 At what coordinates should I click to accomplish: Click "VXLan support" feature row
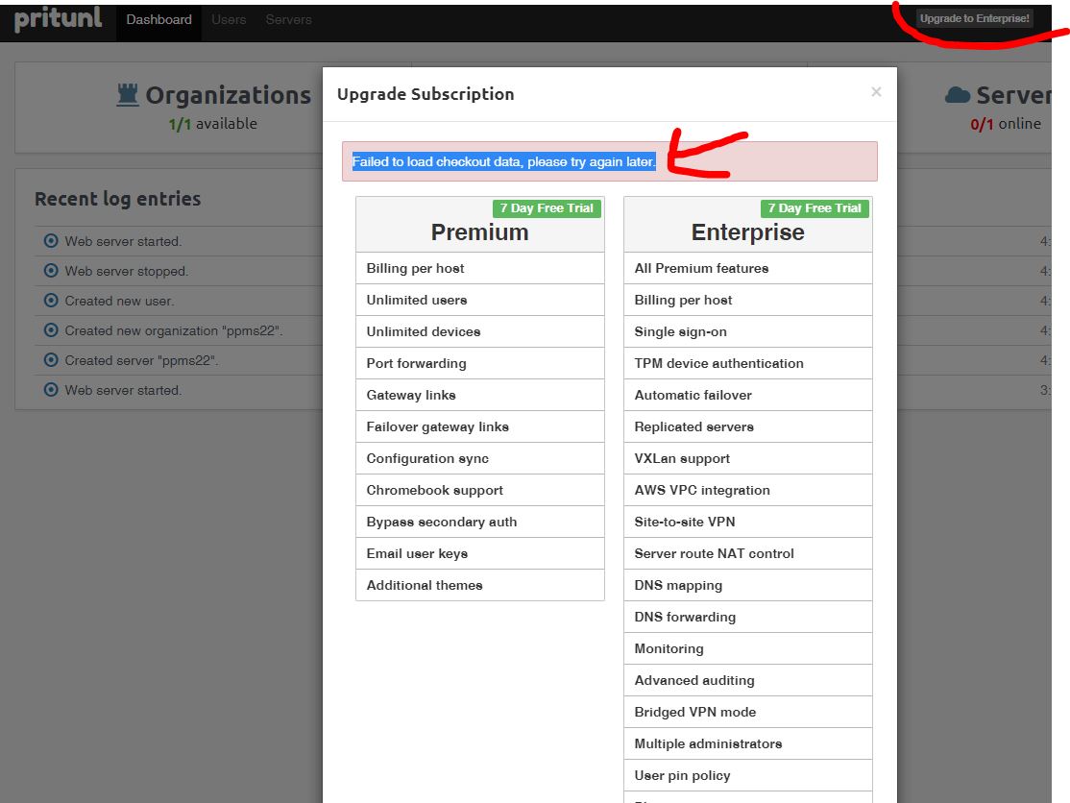pyautogui.click(x=748, y=458)
